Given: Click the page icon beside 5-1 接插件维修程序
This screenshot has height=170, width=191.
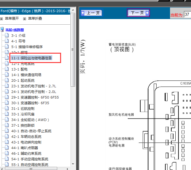Looking at the screenshot, I should click(7, 46).
